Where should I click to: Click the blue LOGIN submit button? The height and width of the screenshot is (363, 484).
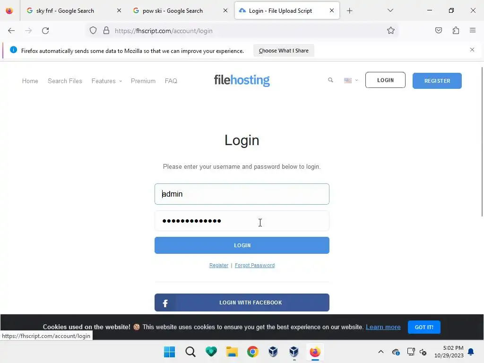pos(242,245)
